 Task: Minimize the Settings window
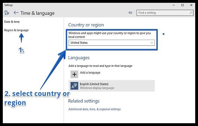(x=174, y=5)
